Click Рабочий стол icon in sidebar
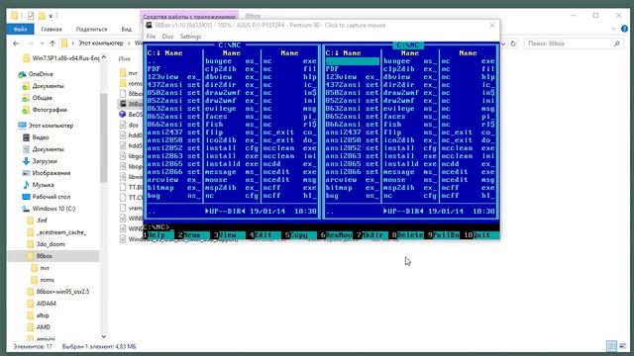 click(26, 197)
